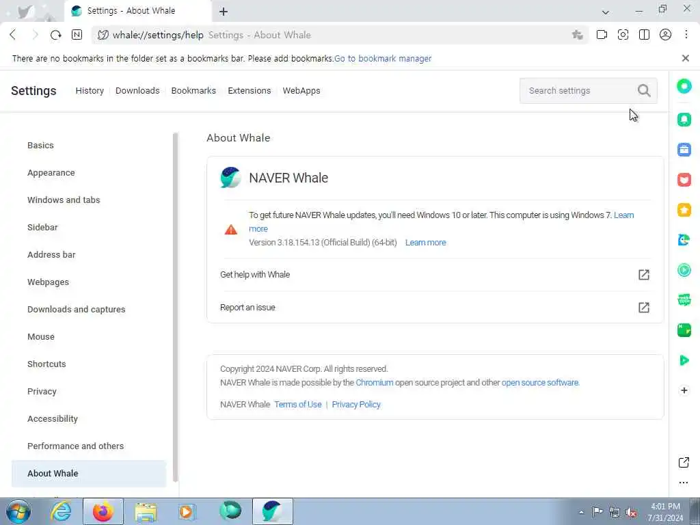Add a sidebar app with the plus icon
Viewport: 700px width, 525px height.
click(684, 390)
